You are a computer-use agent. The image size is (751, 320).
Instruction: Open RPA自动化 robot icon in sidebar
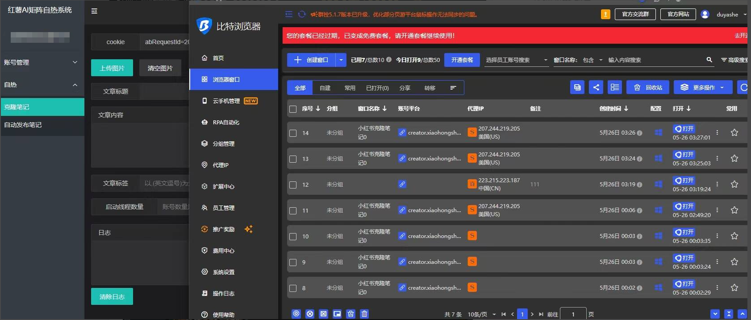tap(204, 122)
